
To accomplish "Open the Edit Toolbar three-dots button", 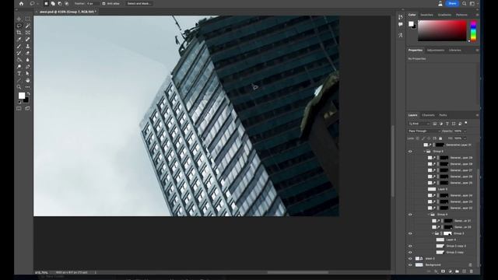I will 28,87.
